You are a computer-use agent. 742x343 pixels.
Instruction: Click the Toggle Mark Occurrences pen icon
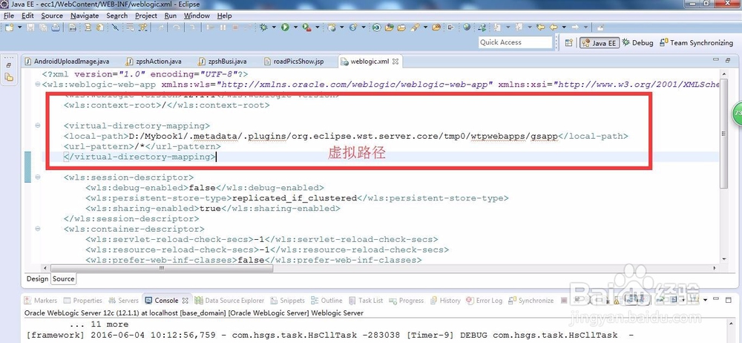pyautogui.click(x=115, y=27)
